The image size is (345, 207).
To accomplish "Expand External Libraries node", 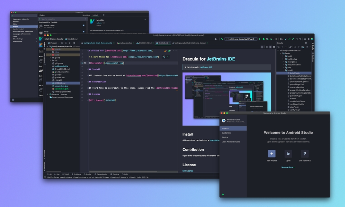I will [48, 95].
